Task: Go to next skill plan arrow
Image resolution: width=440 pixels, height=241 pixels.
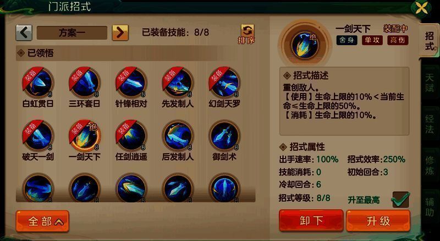Action: pyautogui.click(x=120, y=33)
